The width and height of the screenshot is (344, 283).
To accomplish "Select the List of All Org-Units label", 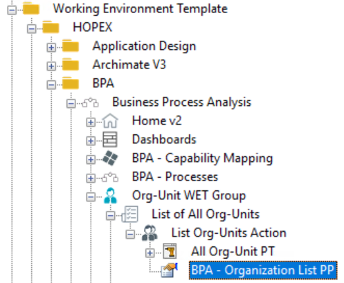I will coord(206,214).
